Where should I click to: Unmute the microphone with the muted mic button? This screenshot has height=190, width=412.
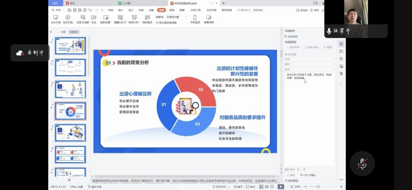(362, 164)
